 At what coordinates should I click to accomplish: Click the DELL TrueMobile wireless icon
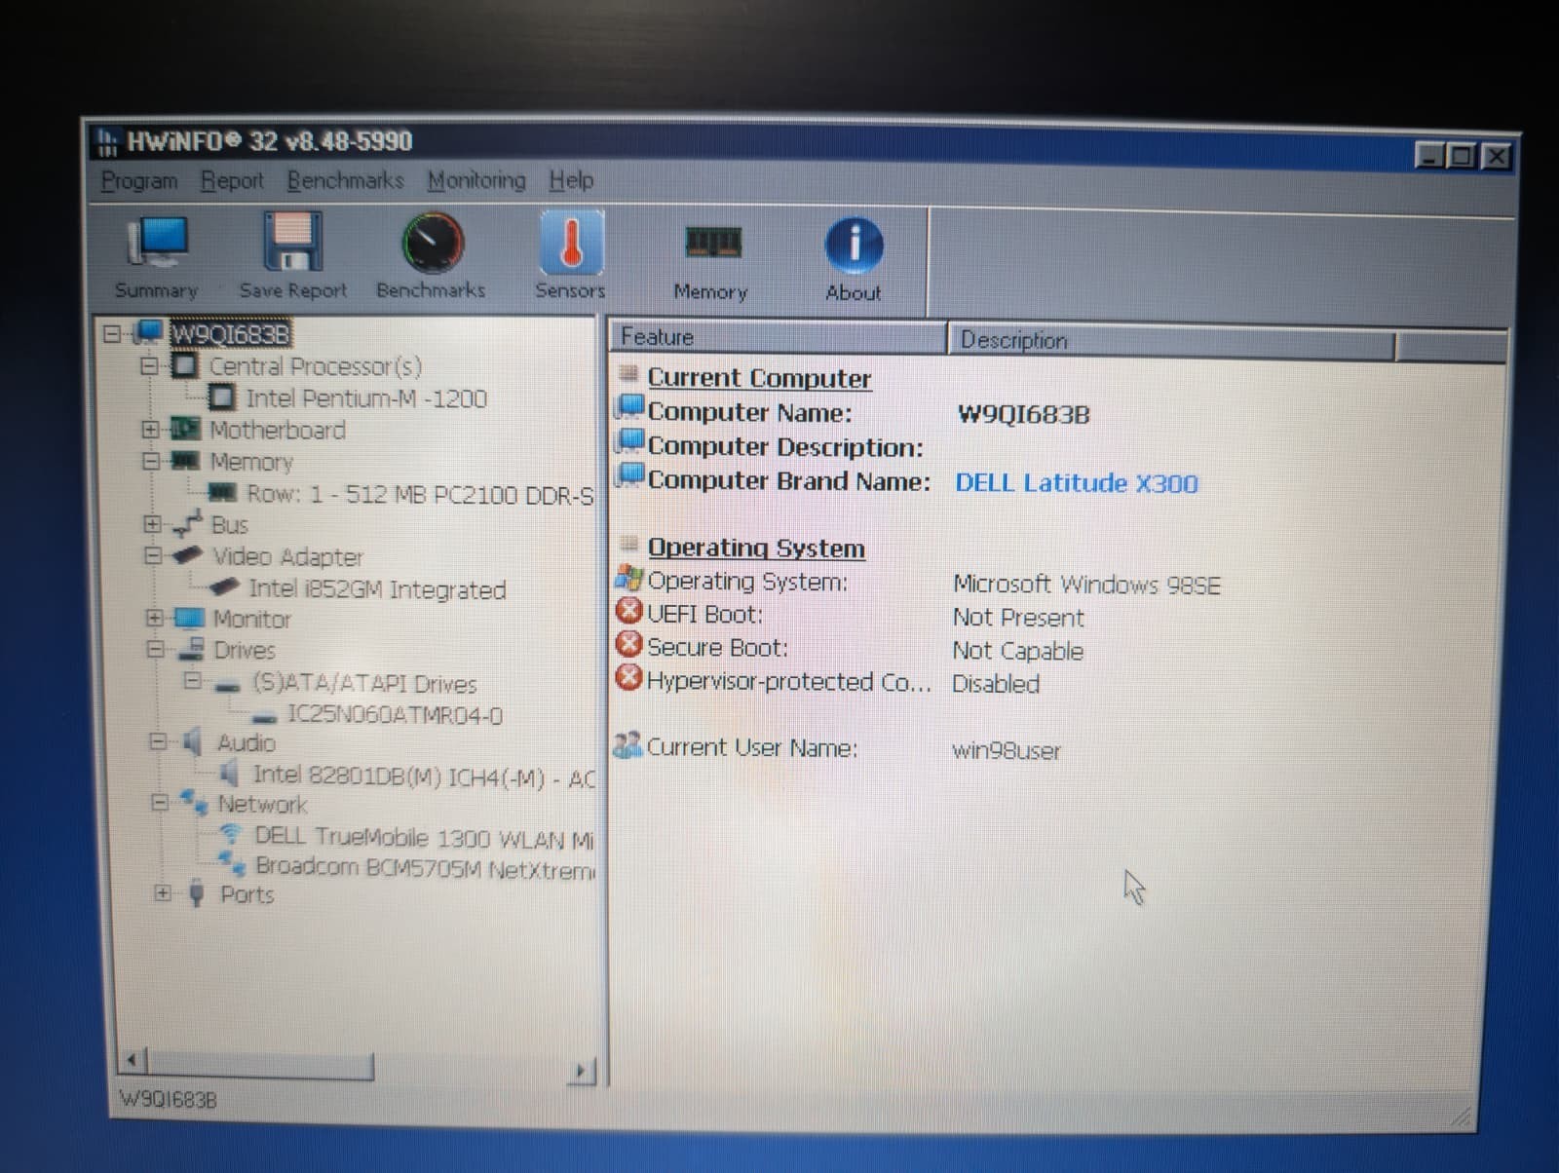coord(231,835)
